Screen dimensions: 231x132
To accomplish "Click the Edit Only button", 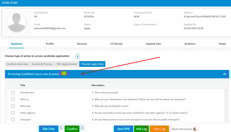I will (49, 129).
